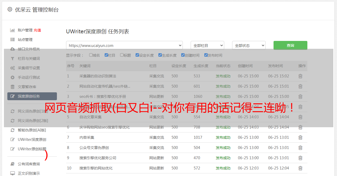Click the 采集细节设置 gears icon
The width and height of the screenshot is (337, 176).
pos(12,68)
